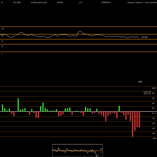157x157 pixels.
Task: Click the 'SI(TM)' header text
Action: pyautogui.click(x=60, y=3)
